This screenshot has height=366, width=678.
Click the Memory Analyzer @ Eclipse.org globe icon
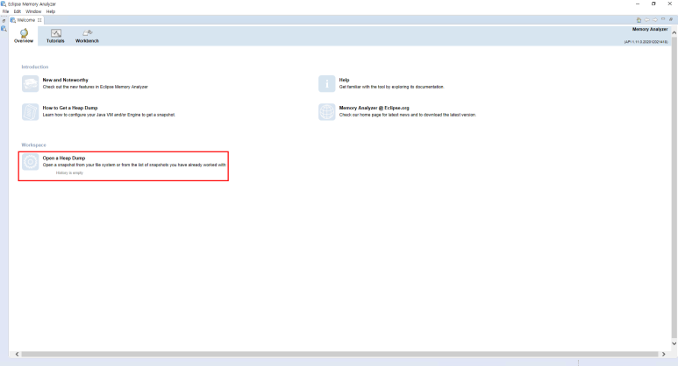pyautogui.click(x=327, y=112)
